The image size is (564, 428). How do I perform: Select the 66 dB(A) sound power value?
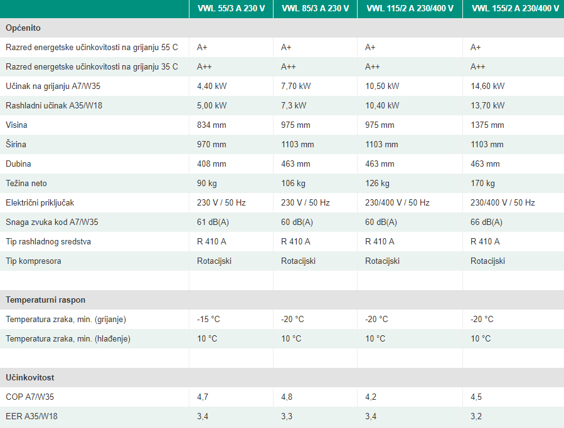click(x=486, y=222)
